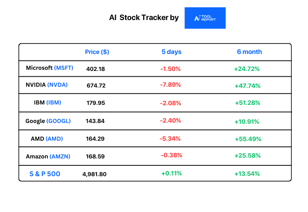308x212 pixels.
Task: Click S&P 500 5 days value +0.11%
Action: (171, 173)
